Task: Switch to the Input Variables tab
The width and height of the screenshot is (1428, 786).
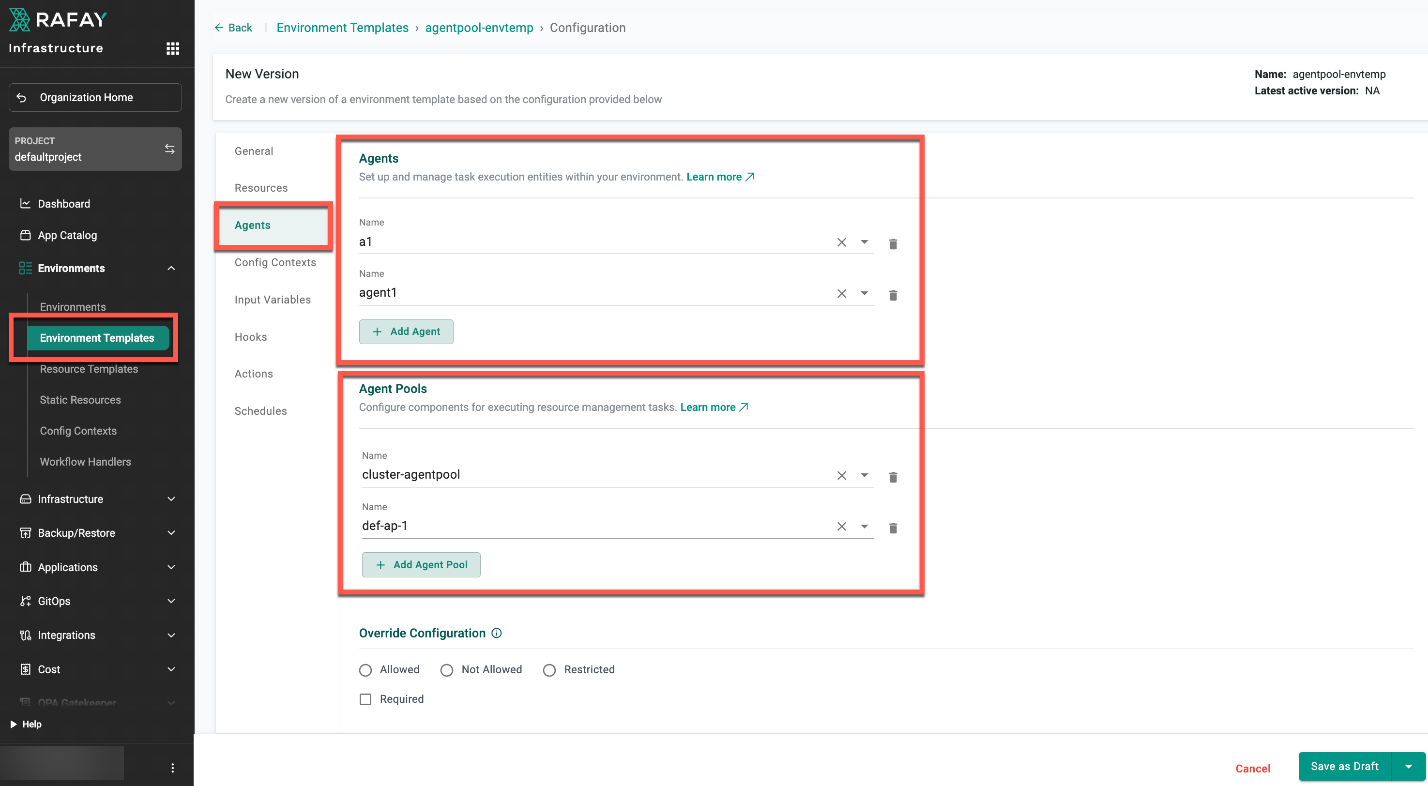Action: (272, 299)
